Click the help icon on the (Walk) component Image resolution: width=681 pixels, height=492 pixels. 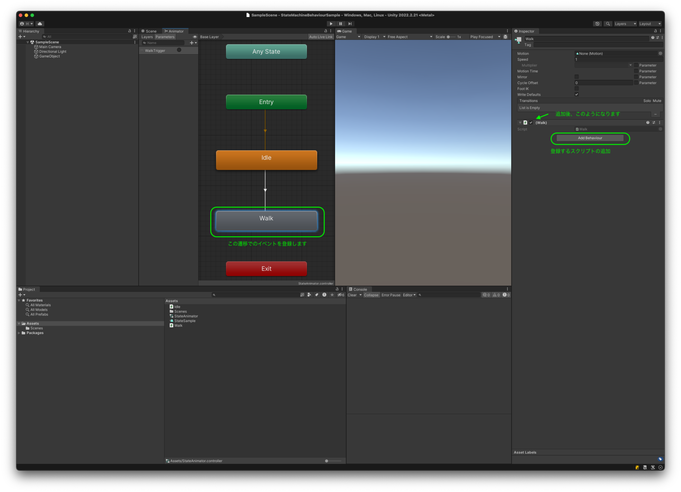click(648, 122)
